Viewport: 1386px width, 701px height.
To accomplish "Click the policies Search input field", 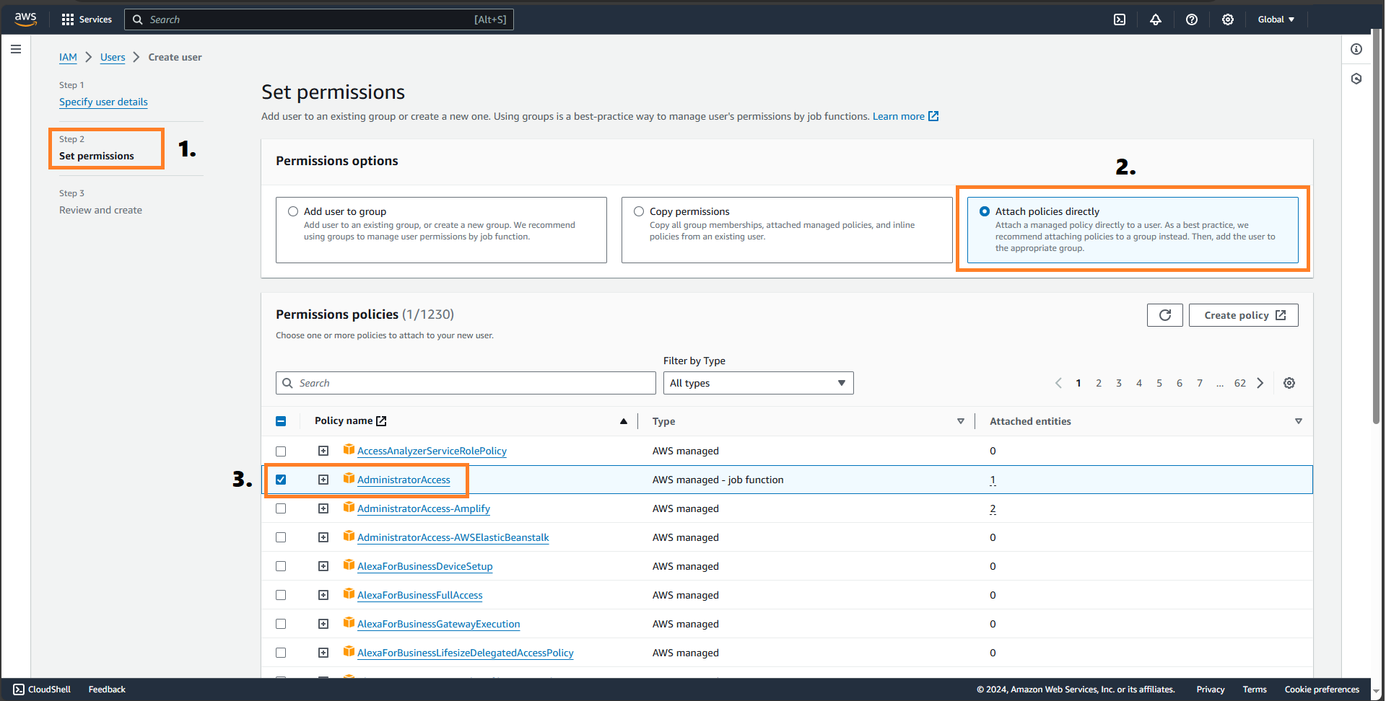I will [466, 383].
